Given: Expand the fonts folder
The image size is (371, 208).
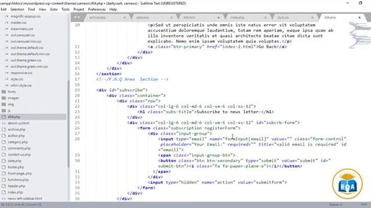Looking at the screenshot, I should pyautogui.click(x=3, y=92).
